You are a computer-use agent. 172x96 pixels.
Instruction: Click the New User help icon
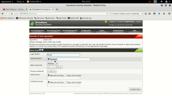pos(40,50)
